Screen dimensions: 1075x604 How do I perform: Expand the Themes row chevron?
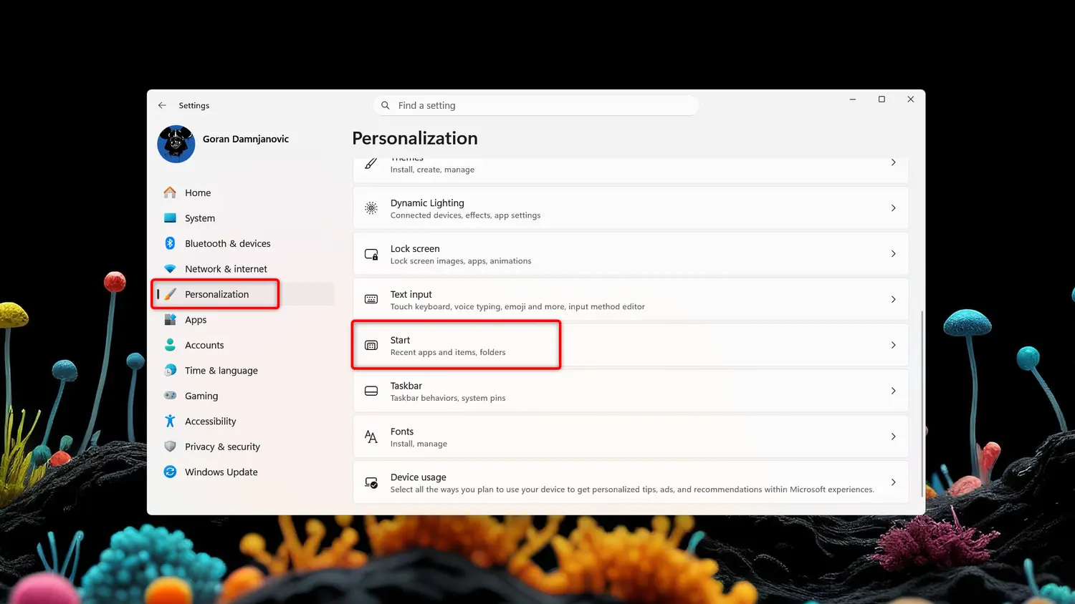[x=893, y=162]
